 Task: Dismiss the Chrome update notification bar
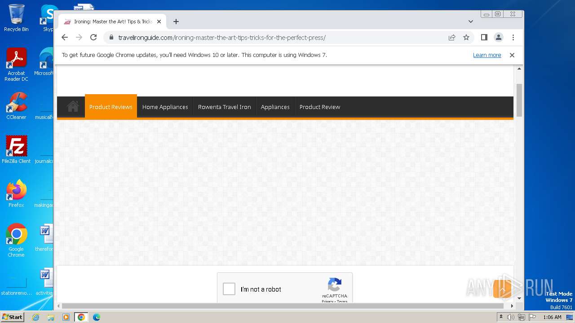point(512,55)
